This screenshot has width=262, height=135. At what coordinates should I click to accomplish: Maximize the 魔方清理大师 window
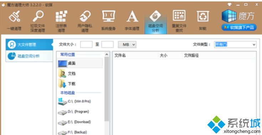click(246, 5)
